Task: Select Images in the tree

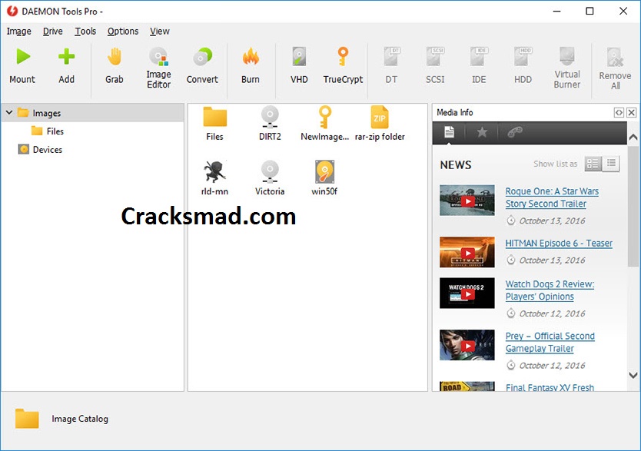Action: point(47,113)
